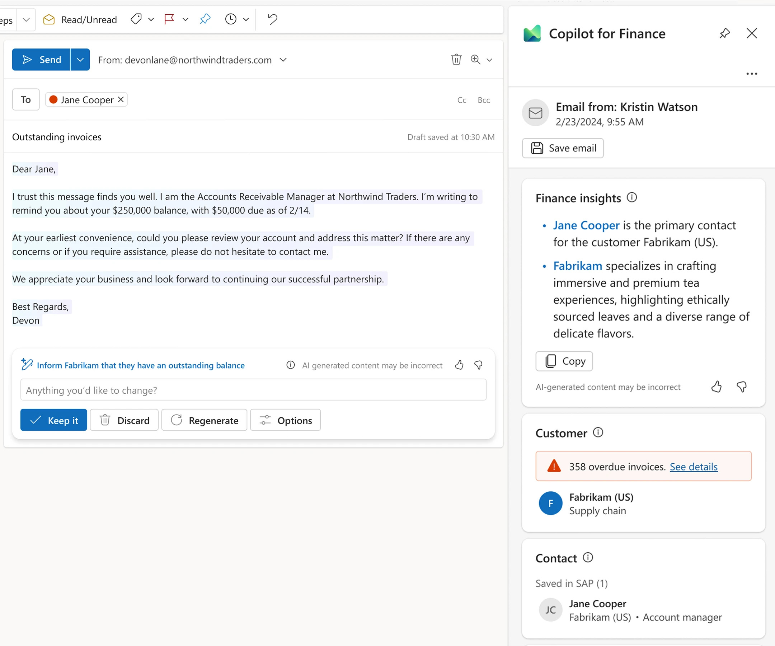This screenshot has height=646, width=775.
Task: Open the From address dropdown
Action: (x=283, y=60)
